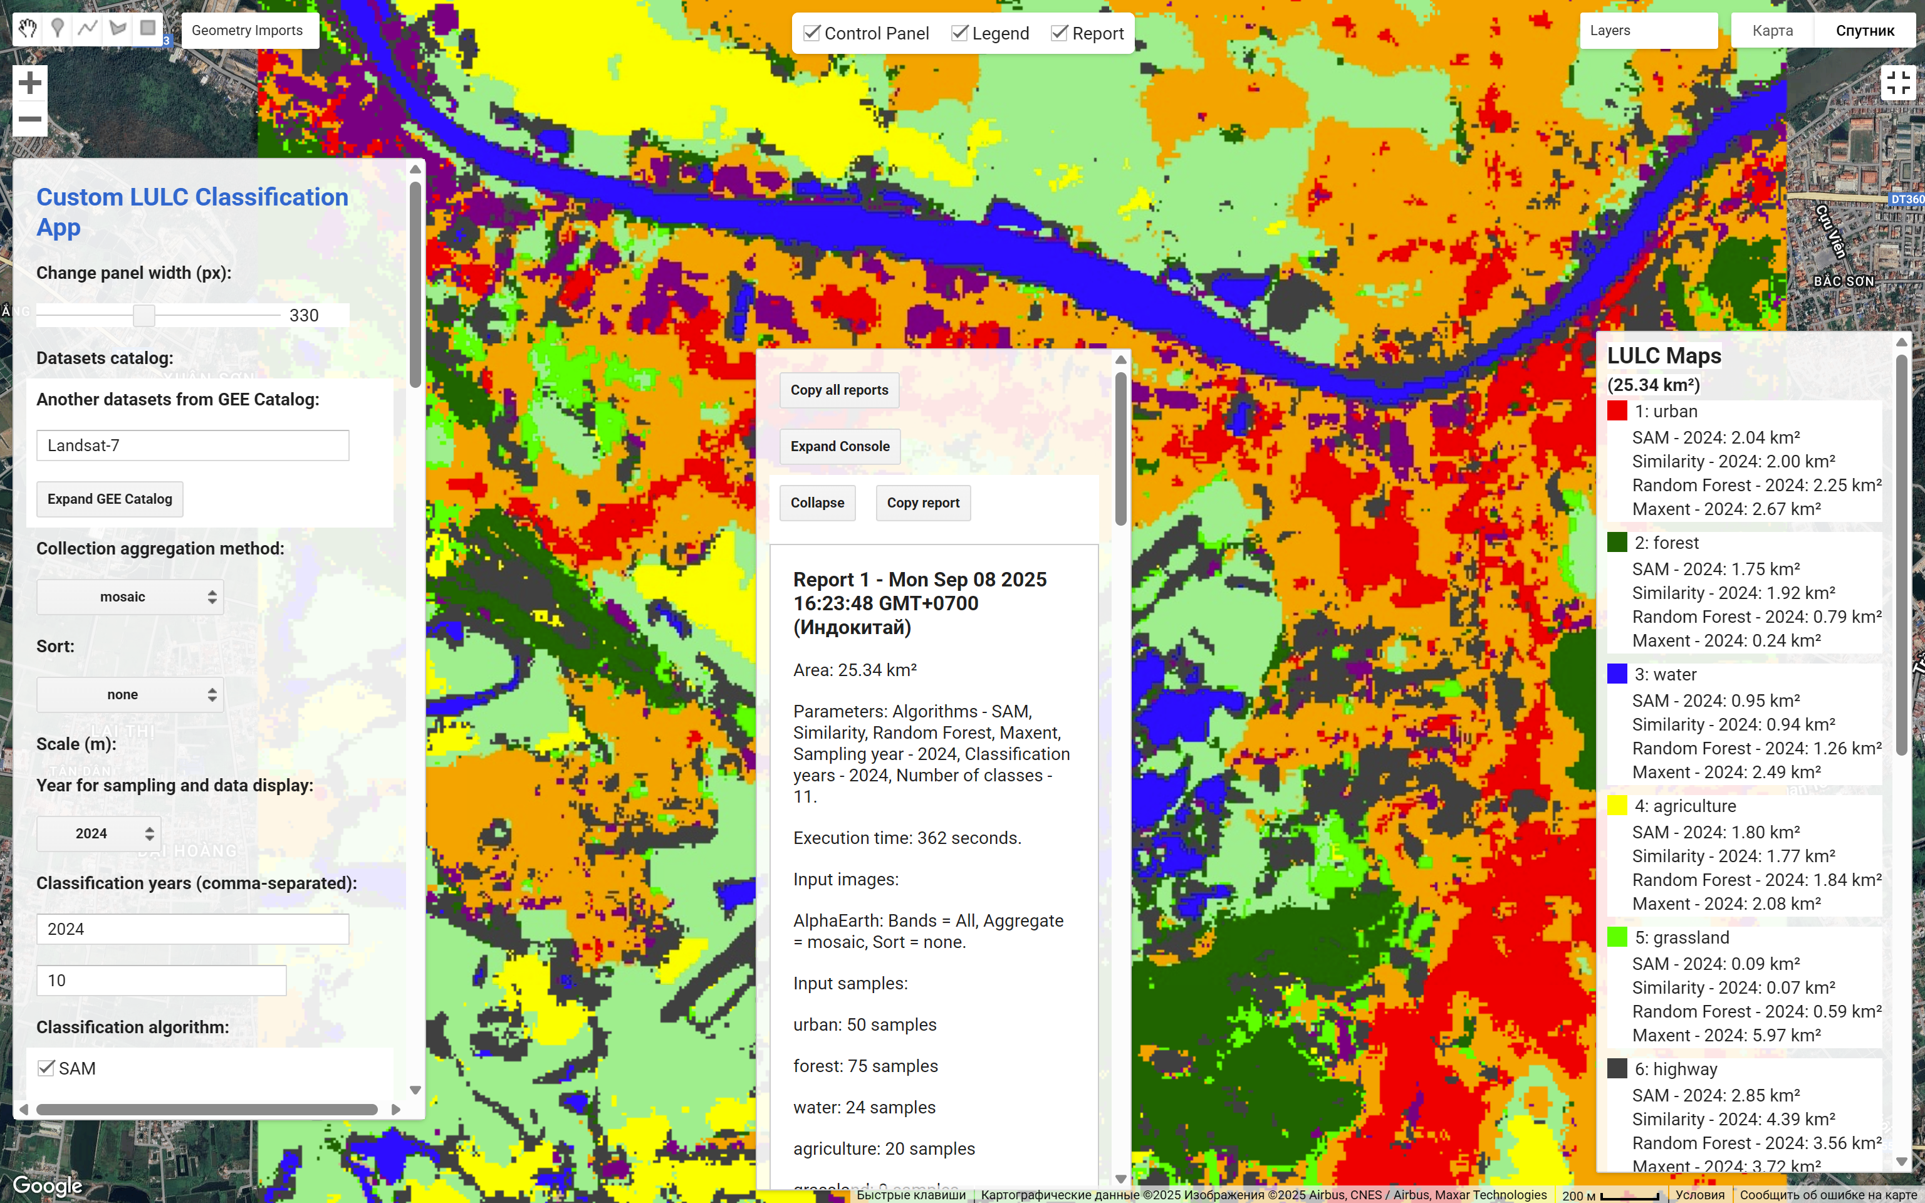The width and height of the screenshot is (1925, 1203).
Task: Select the draw line tool
Action: tap(88, 29)
